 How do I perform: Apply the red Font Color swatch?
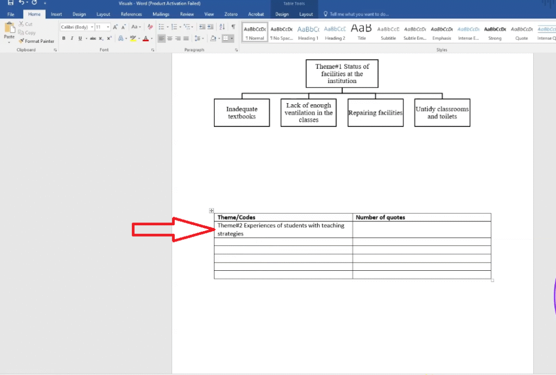tap(145, 39)
